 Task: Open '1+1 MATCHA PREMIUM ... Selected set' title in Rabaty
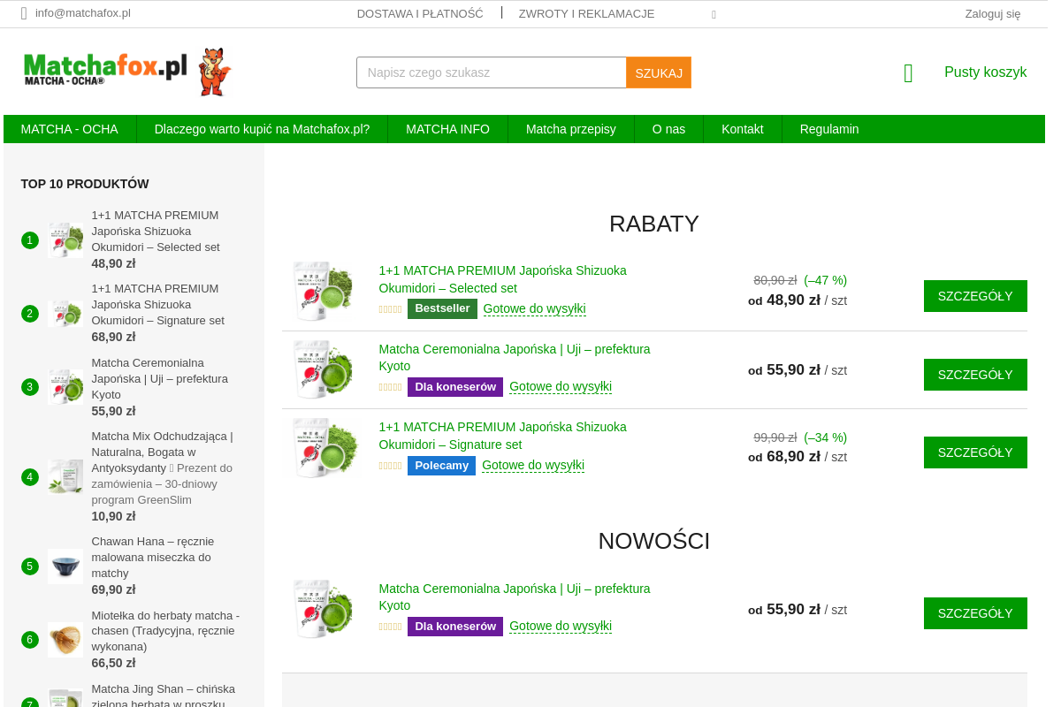click(x=502, y=279)
